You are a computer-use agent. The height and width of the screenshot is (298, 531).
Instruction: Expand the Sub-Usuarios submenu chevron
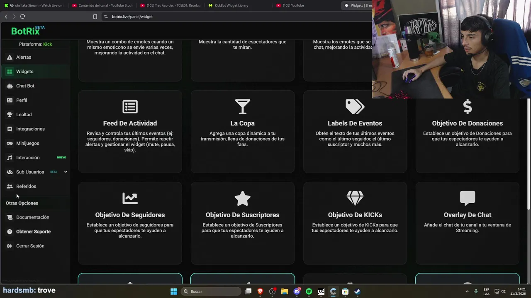click(x=66, y=172)
